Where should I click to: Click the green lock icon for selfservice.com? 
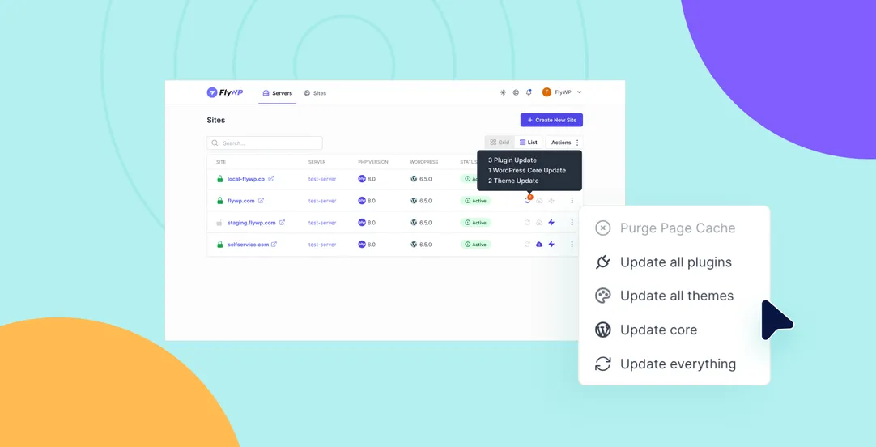point(219,245)
